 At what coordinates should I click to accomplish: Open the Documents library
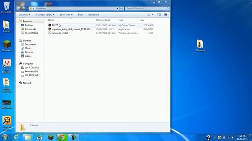click(30, 44)
